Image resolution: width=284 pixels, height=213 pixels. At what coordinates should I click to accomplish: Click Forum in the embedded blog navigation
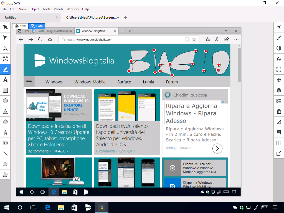coord(172,82)
